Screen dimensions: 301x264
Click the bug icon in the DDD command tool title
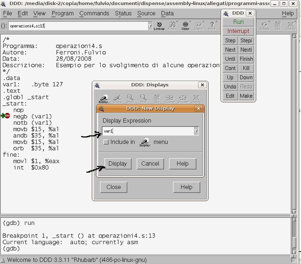pyautogui.click(x=226, y=13)
